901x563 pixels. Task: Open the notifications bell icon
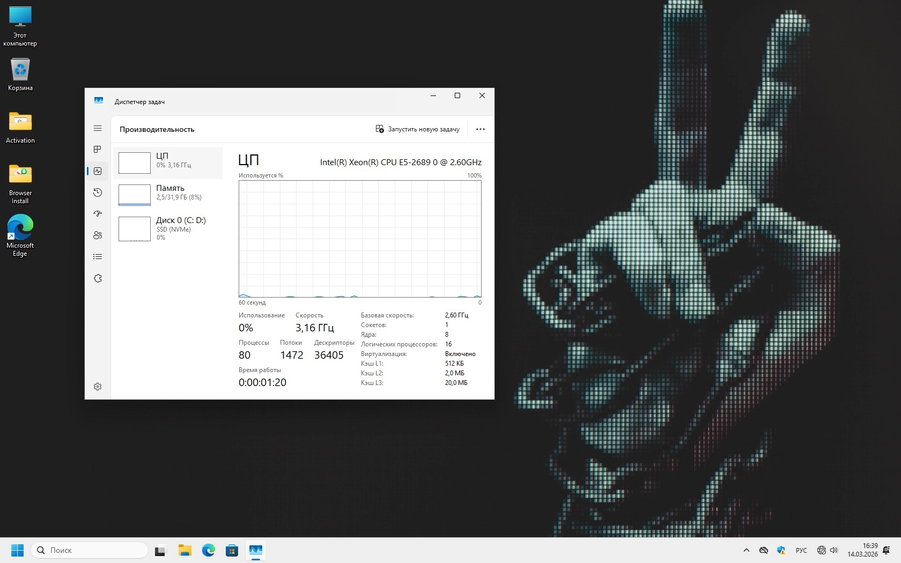pyautogui.click(x=887, y=550)
